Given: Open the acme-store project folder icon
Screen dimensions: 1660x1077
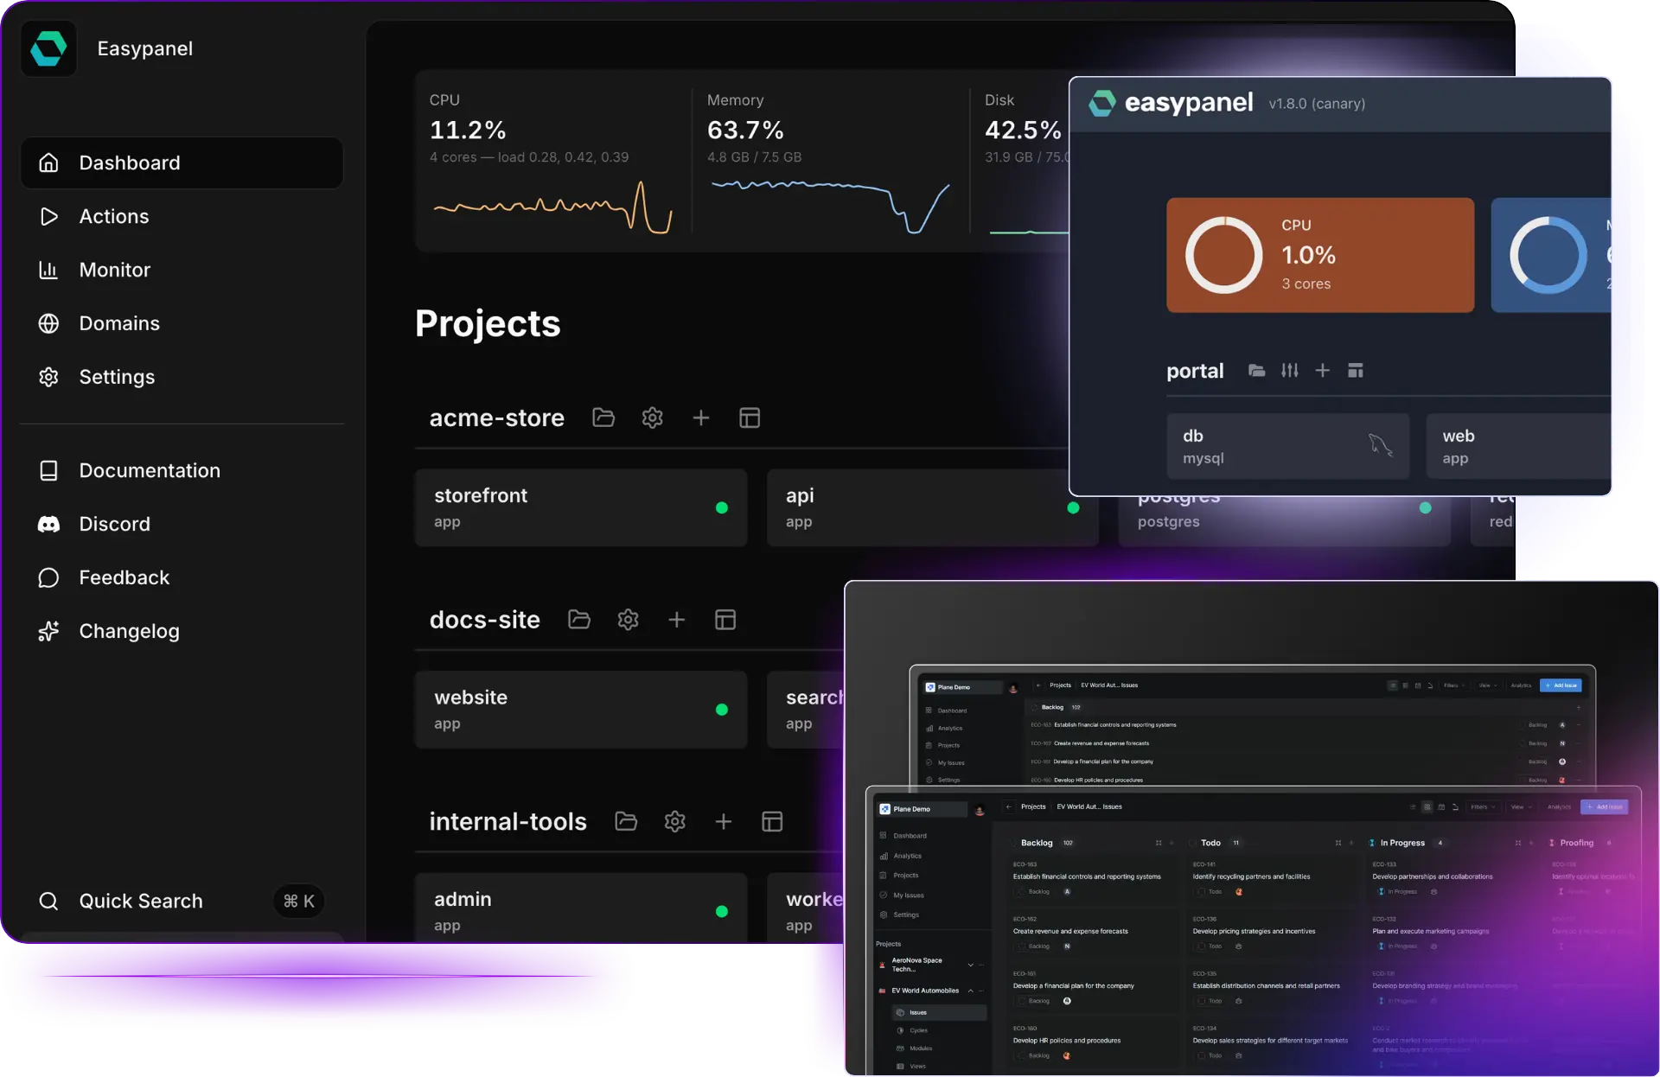Looking at the screenshot, I should 603,418.
